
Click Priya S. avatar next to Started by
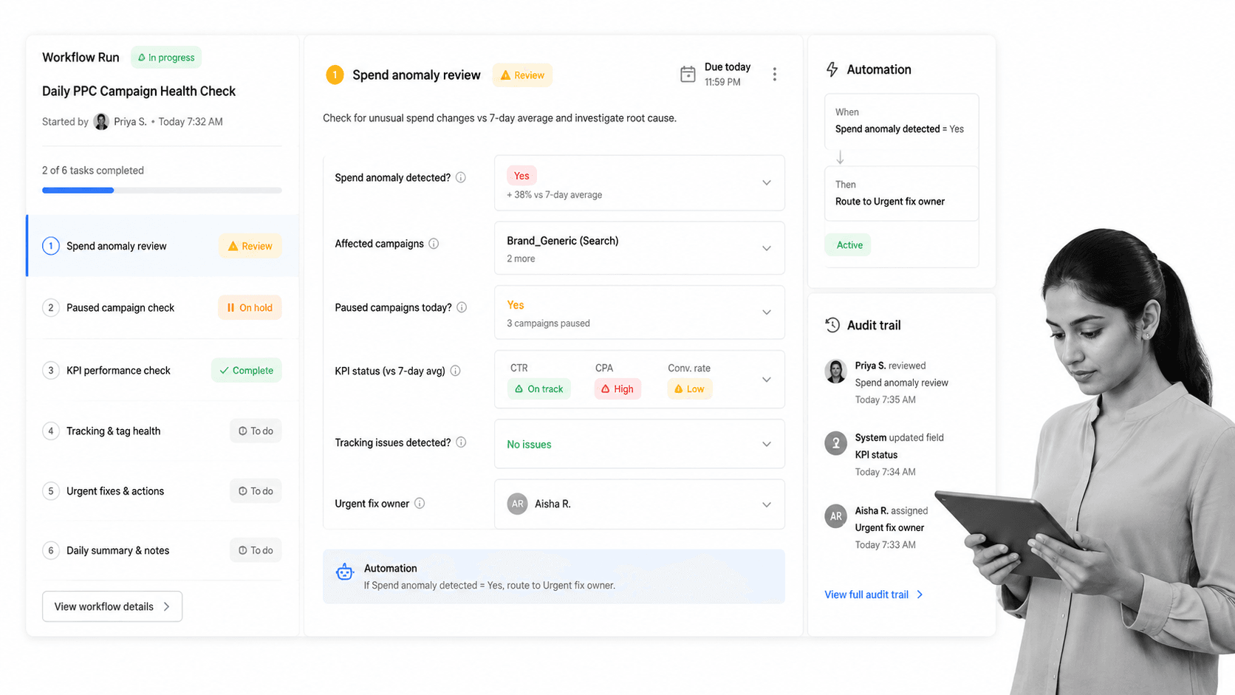coord(101,122)
